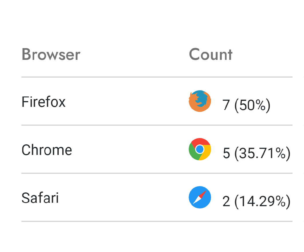Click the Chrome row label
Viewport: 304px width, 252px height.
(x=47, y=150)
